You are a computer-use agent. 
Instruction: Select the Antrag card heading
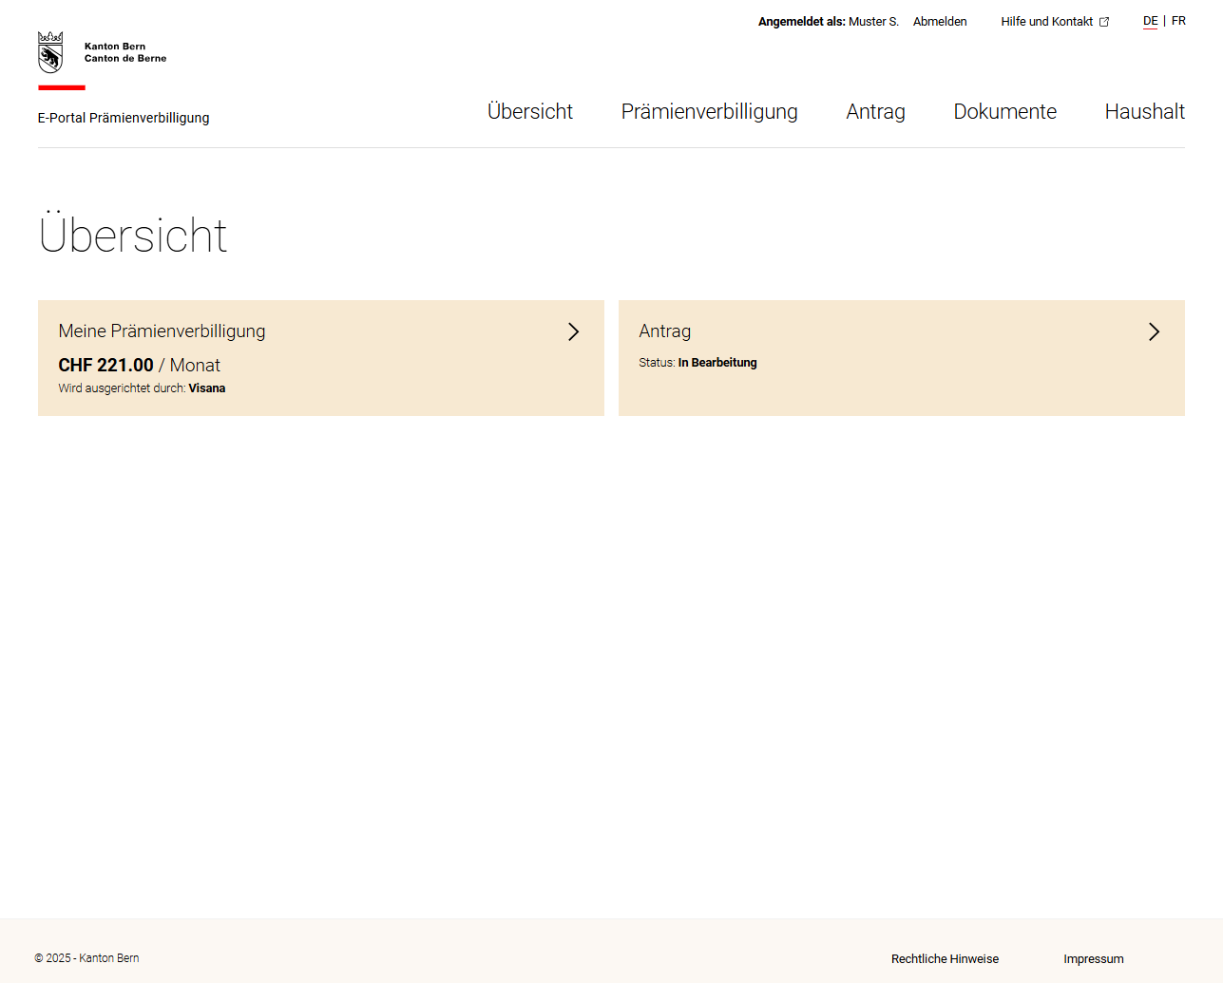(x=664, y=331)
